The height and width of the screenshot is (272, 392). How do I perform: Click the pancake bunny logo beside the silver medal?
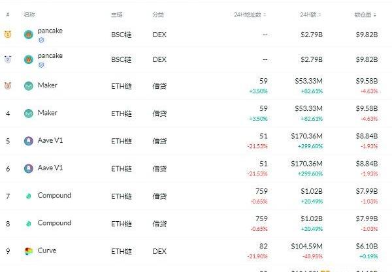[x=29, y=59]
